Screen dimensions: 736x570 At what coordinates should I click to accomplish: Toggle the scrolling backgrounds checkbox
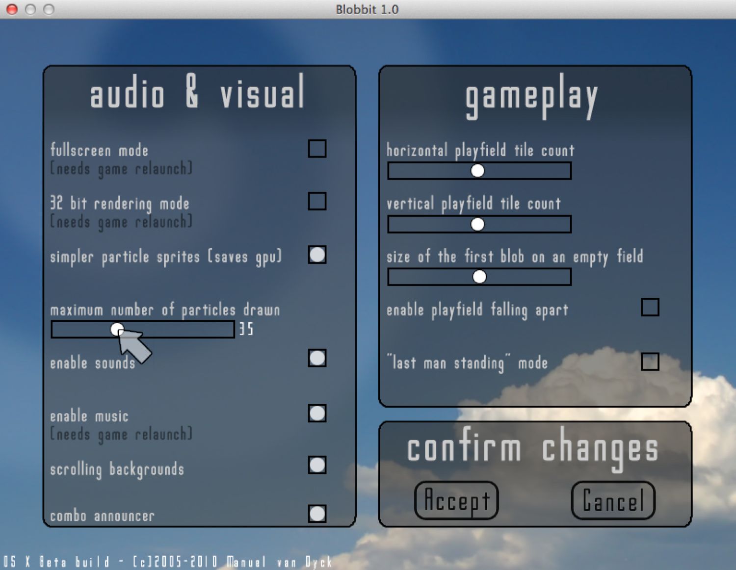317,465
